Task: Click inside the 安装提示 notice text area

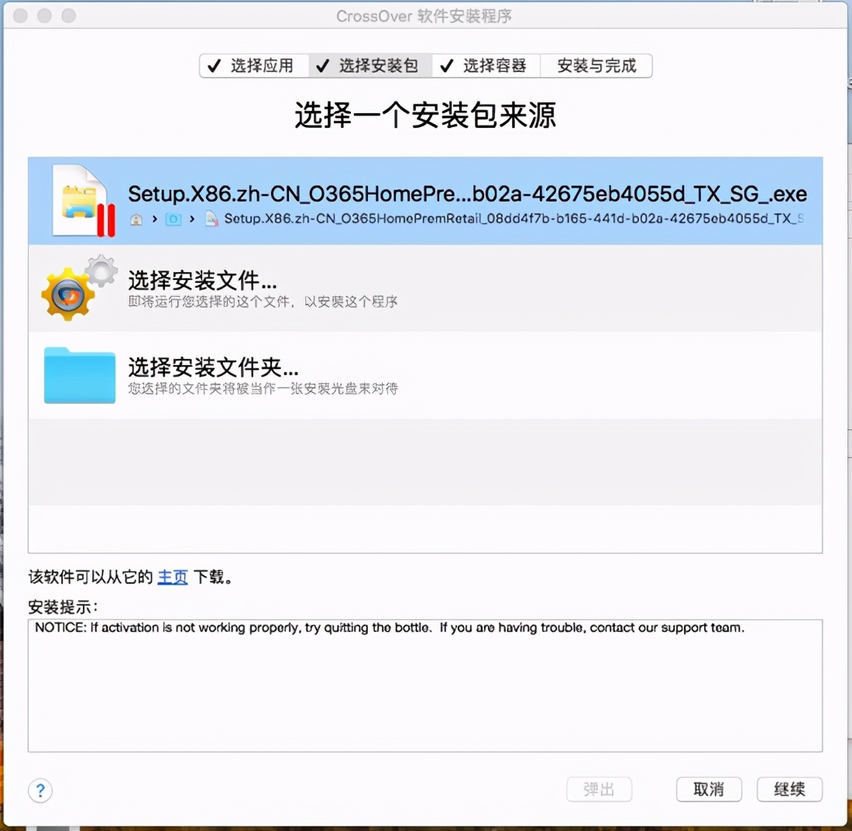Action: coord(424,686)
